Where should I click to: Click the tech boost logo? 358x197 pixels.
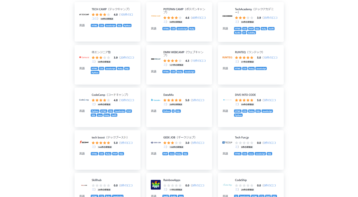pyautogui.click(x=84, y=142)
